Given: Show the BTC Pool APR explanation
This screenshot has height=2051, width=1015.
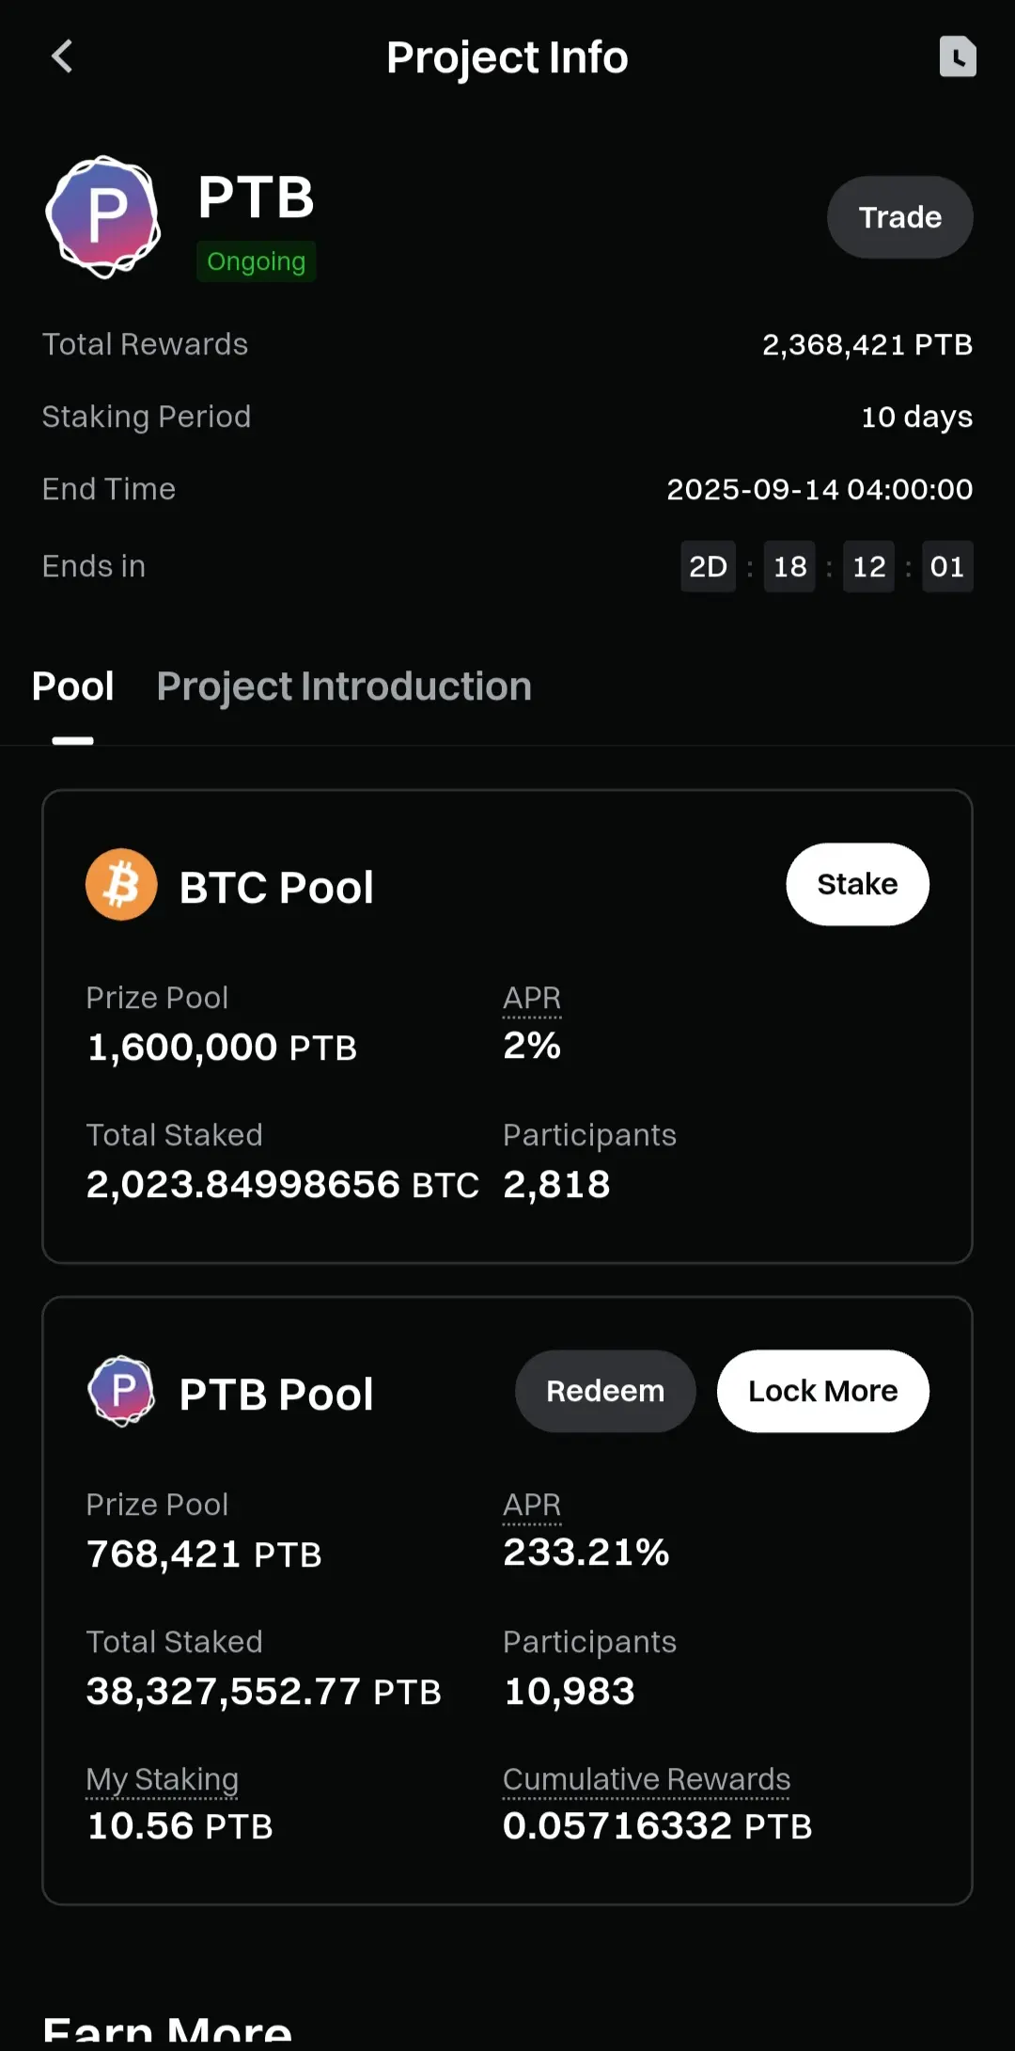Looking at the screenshot, I should pos(532,999).
